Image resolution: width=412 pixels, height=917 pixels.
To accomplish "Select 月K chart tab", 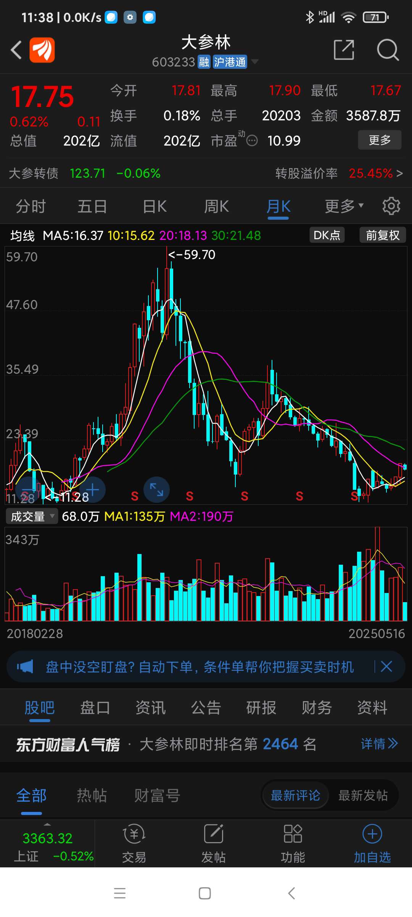I will [278, 207].
